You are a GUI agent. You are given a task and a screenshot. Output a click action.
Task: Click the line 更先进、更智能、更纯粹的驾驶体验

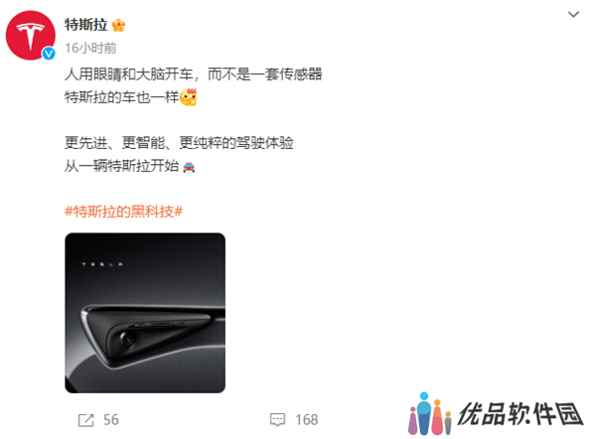point(179,143)
